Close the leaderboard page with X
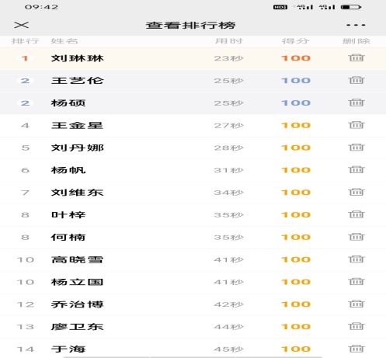Viewport: 386px width, 358px height. (22, 25)
